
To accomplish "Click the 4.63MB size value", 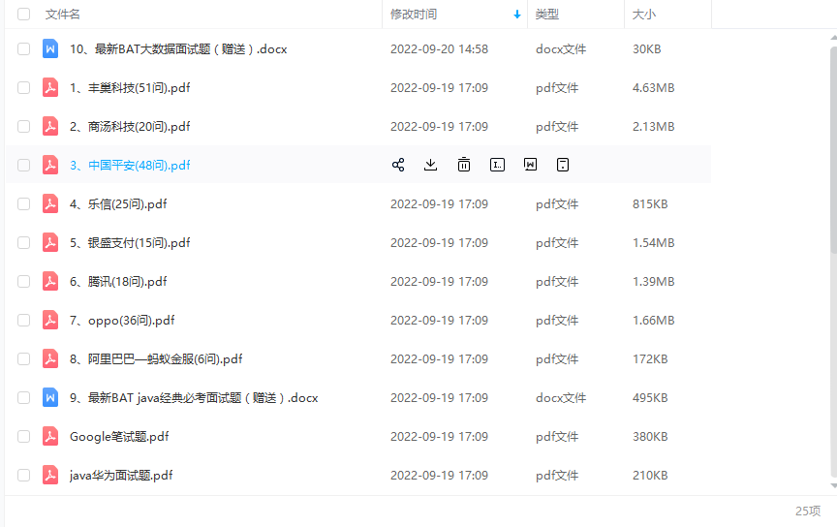I will pyautogui.click(x=653, y=87).
